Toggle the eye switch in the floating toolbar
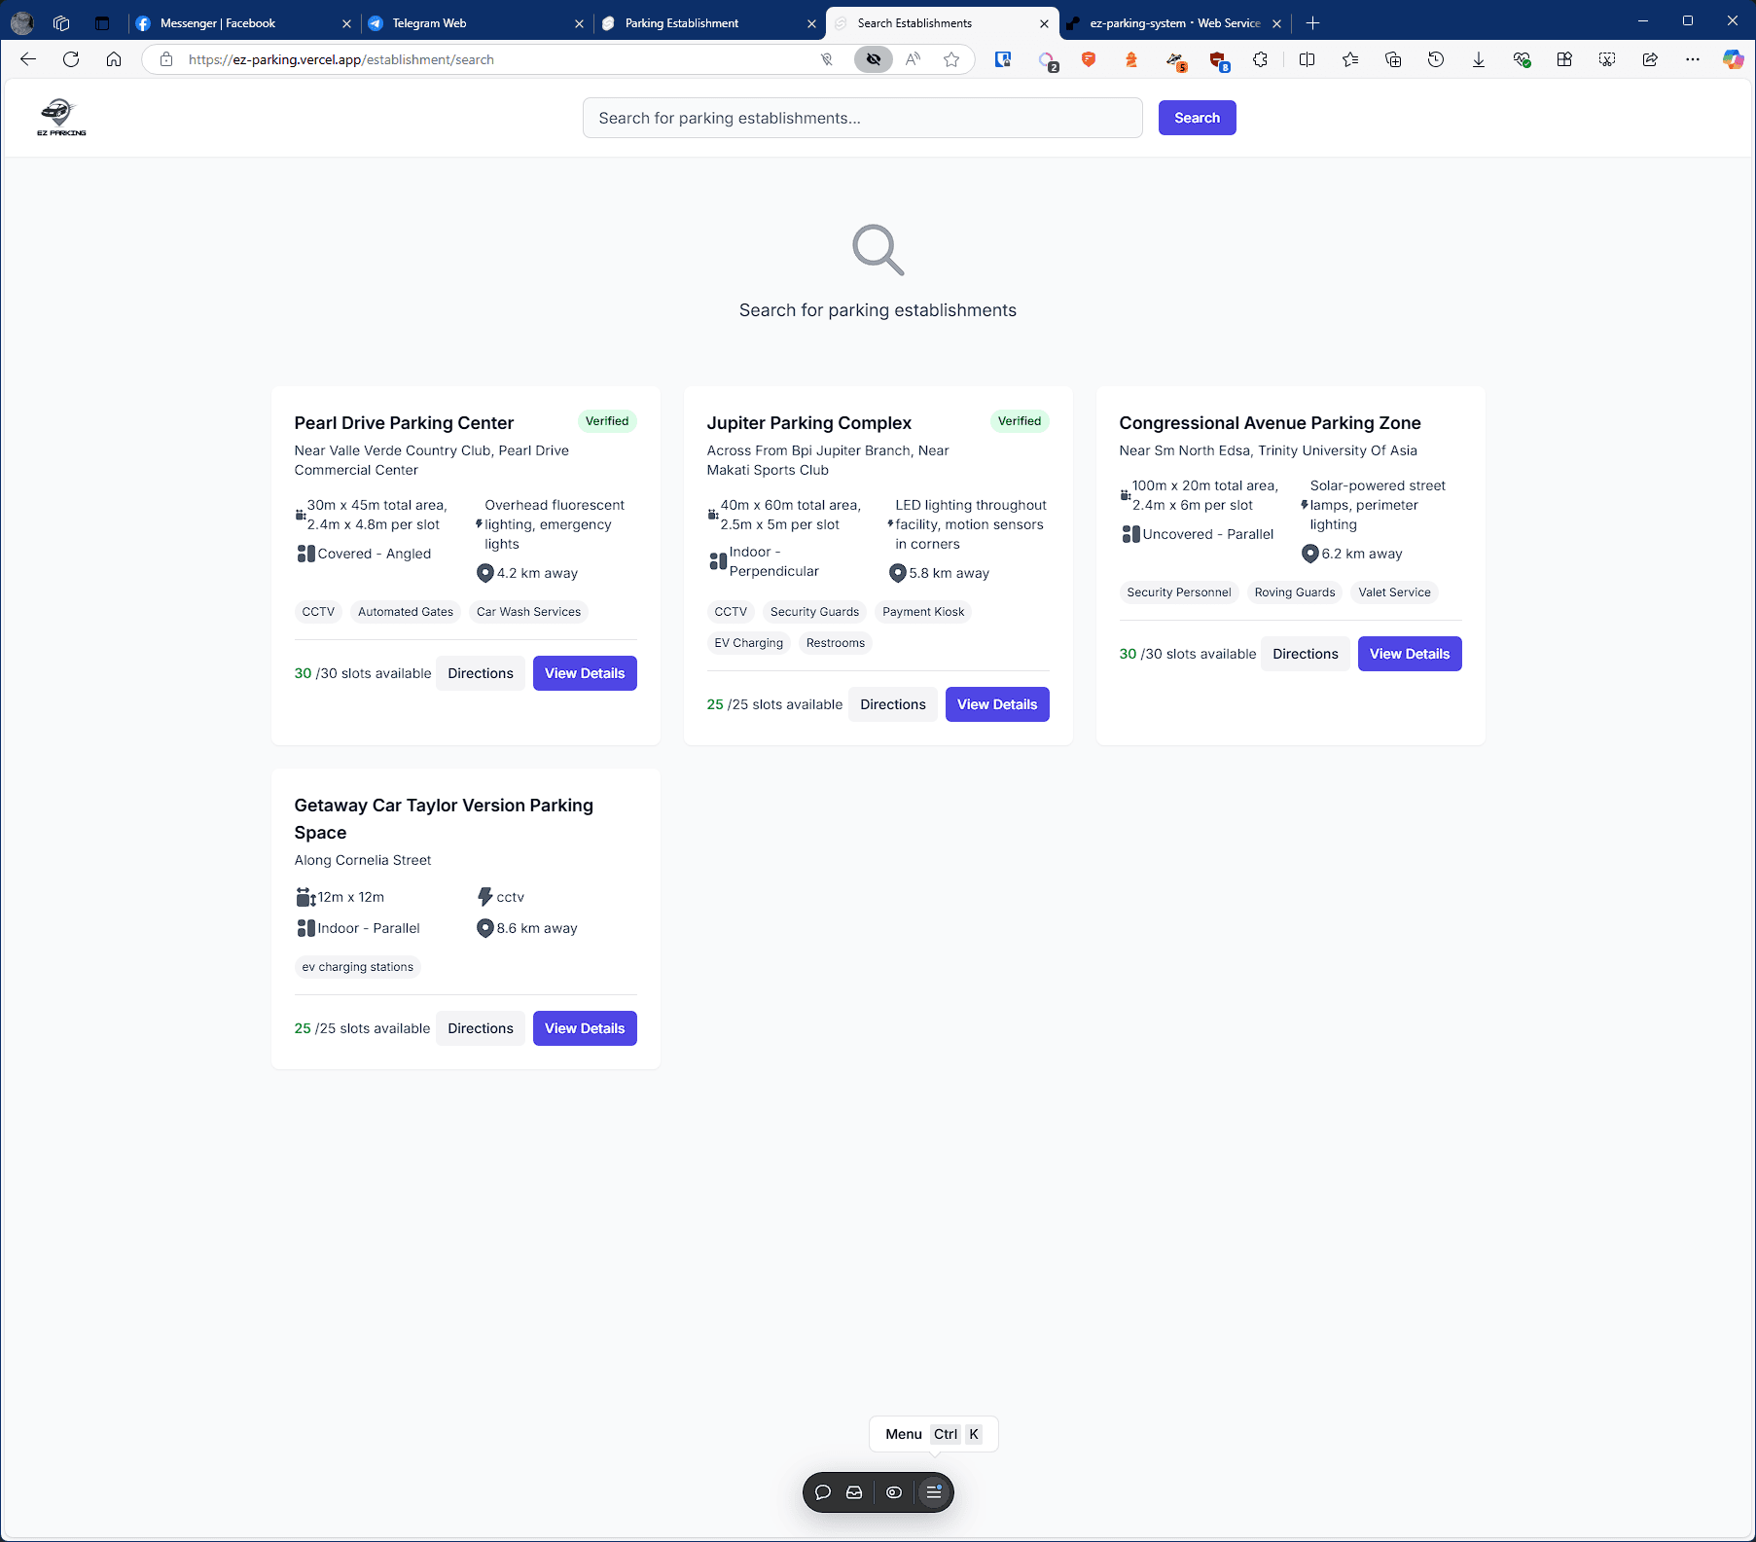Screen dimensions: 1756x1542 point(894,1492)
